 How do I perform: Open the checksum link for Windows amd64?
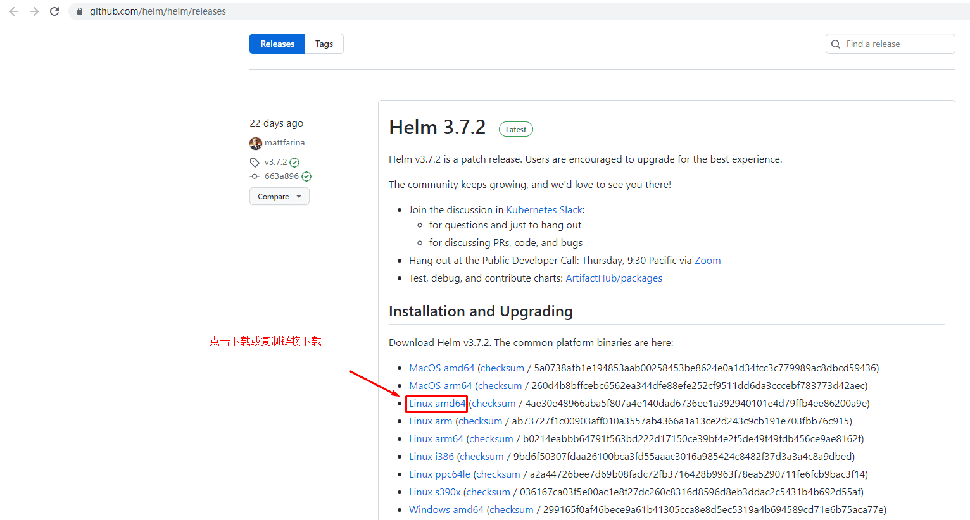512,510
